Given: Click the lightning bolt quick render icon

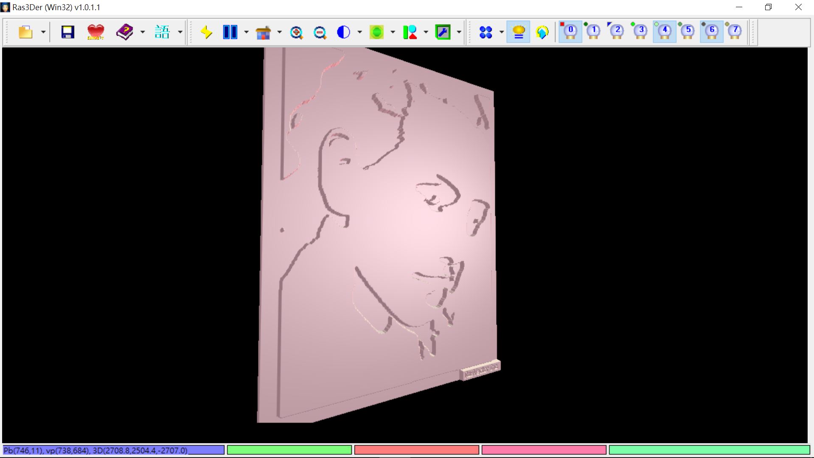Looking at the screenshot, I should tap(206, 32).
